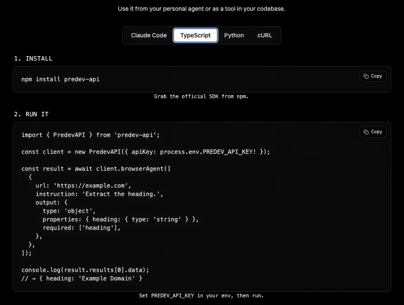The image size is (404, 305).
Task: Click 'Grab the official SDK from npm.' caption
Action: click(201, 96)
